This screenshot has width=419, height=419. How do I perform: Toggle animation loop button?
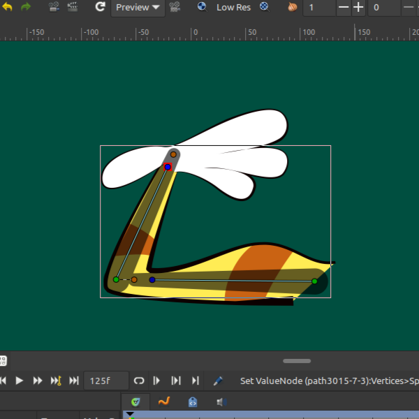tap(139, 381)
